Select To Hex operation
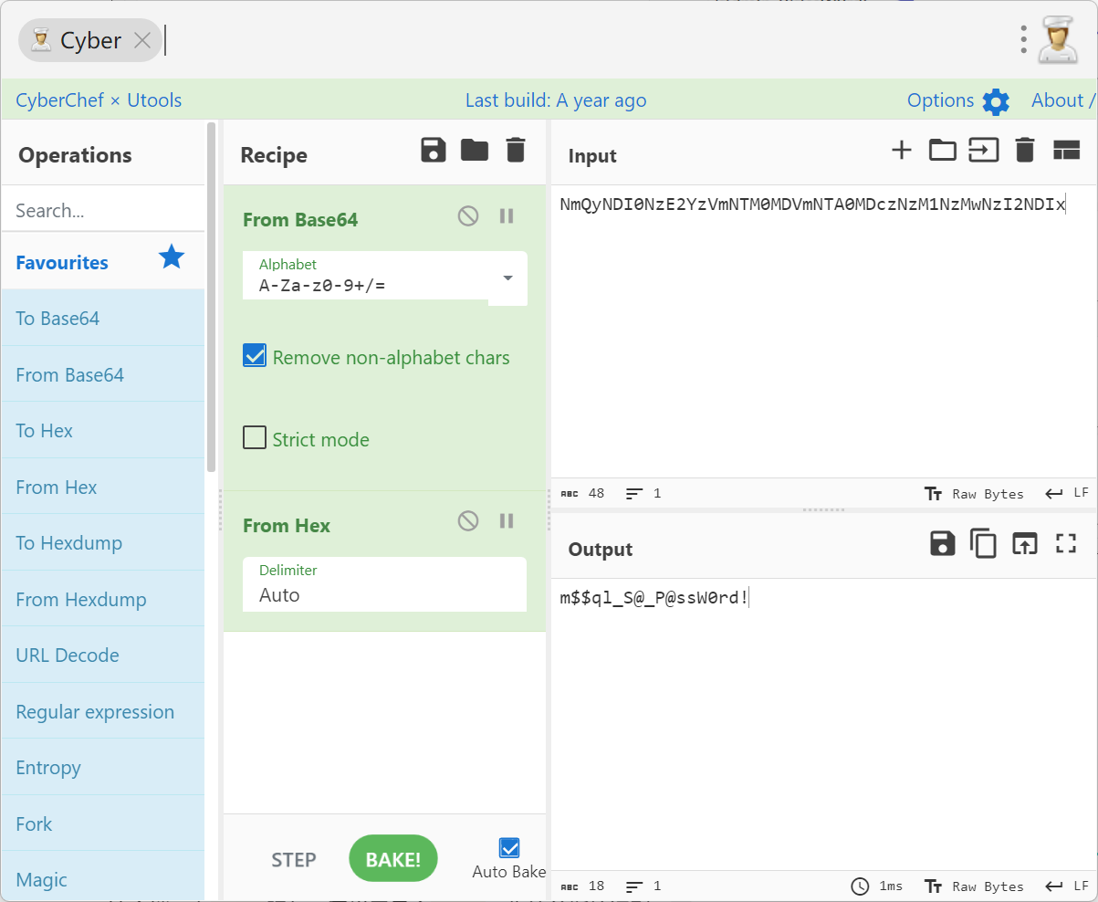Image resolution: width=1098 pixels, height=902 pixels. pyautogui.click(x=103, y=431)
